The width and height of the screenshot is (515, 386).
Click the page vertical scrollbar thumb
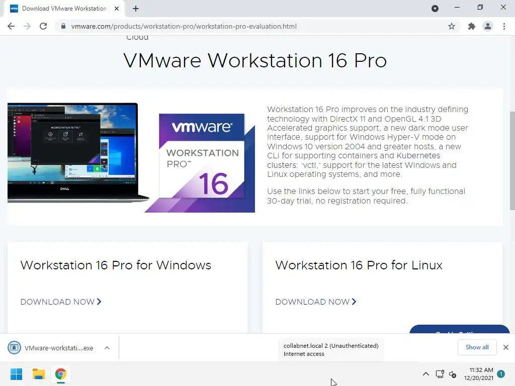(512, 161)
